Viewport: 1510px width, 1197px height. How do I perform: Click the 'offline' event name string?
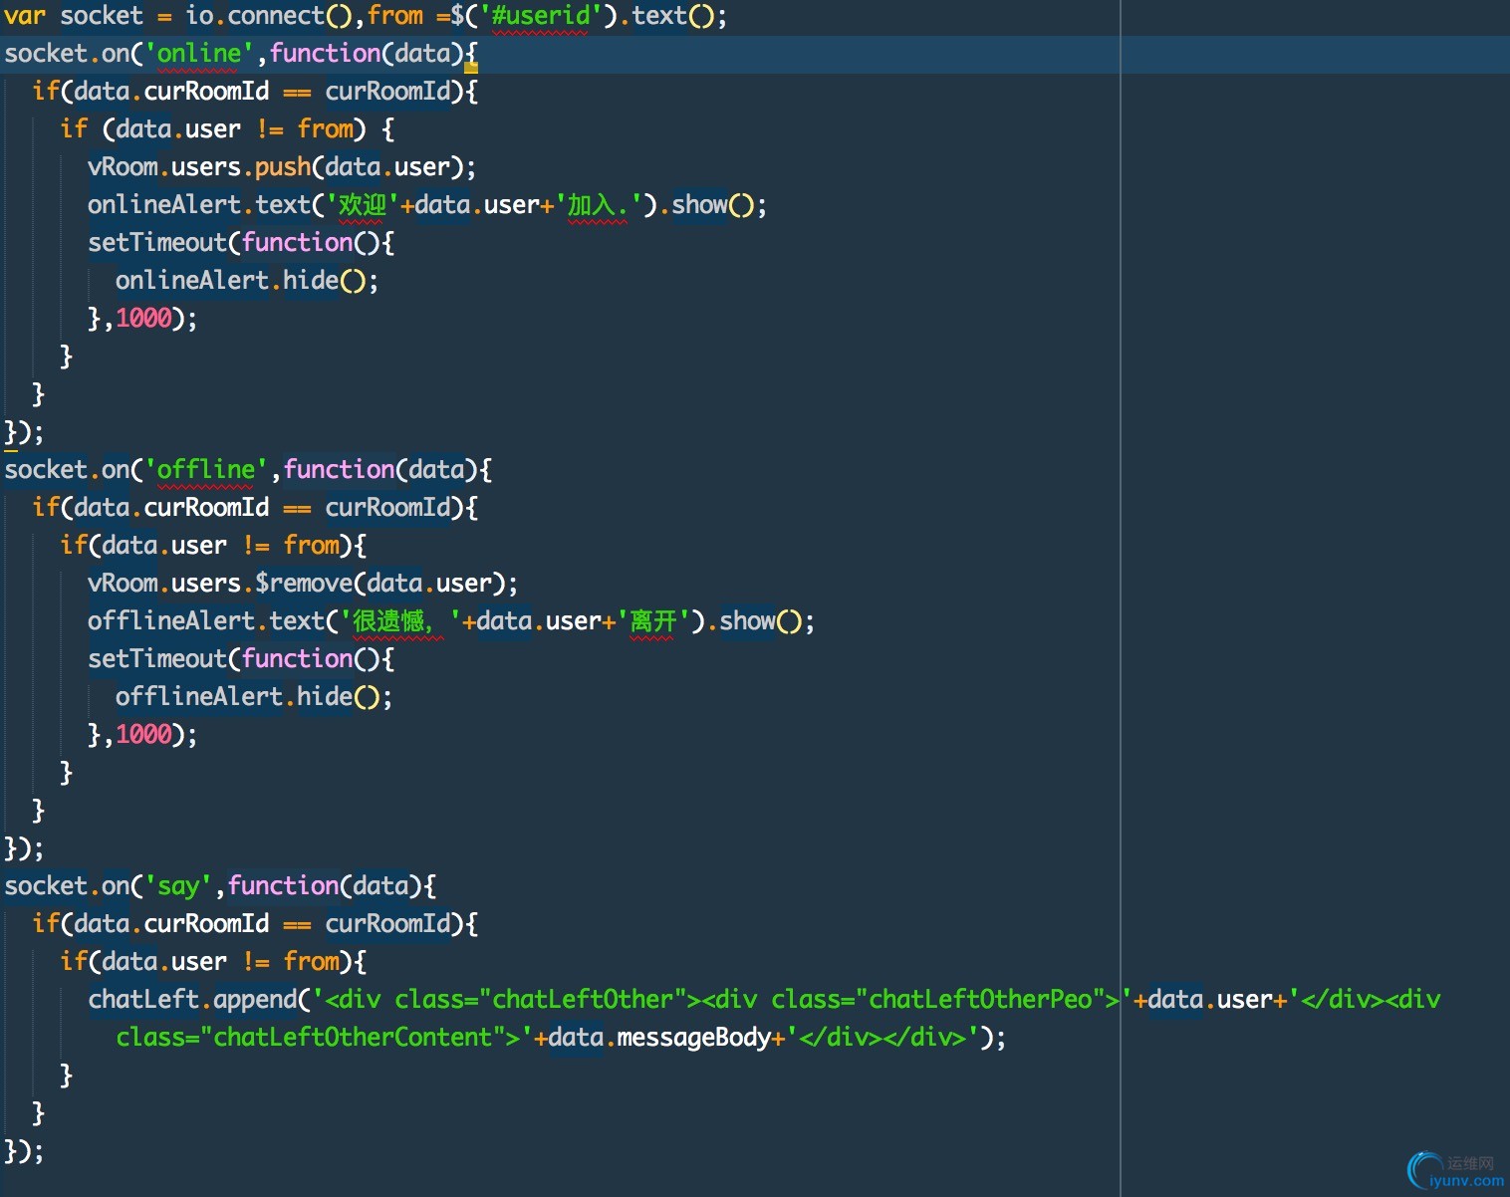pyautogui.click(x=206, y=470)
